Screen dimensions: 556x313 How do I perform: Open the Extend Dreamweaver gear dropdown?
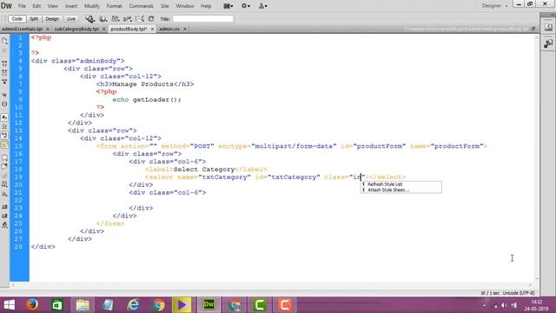(245, 6)
